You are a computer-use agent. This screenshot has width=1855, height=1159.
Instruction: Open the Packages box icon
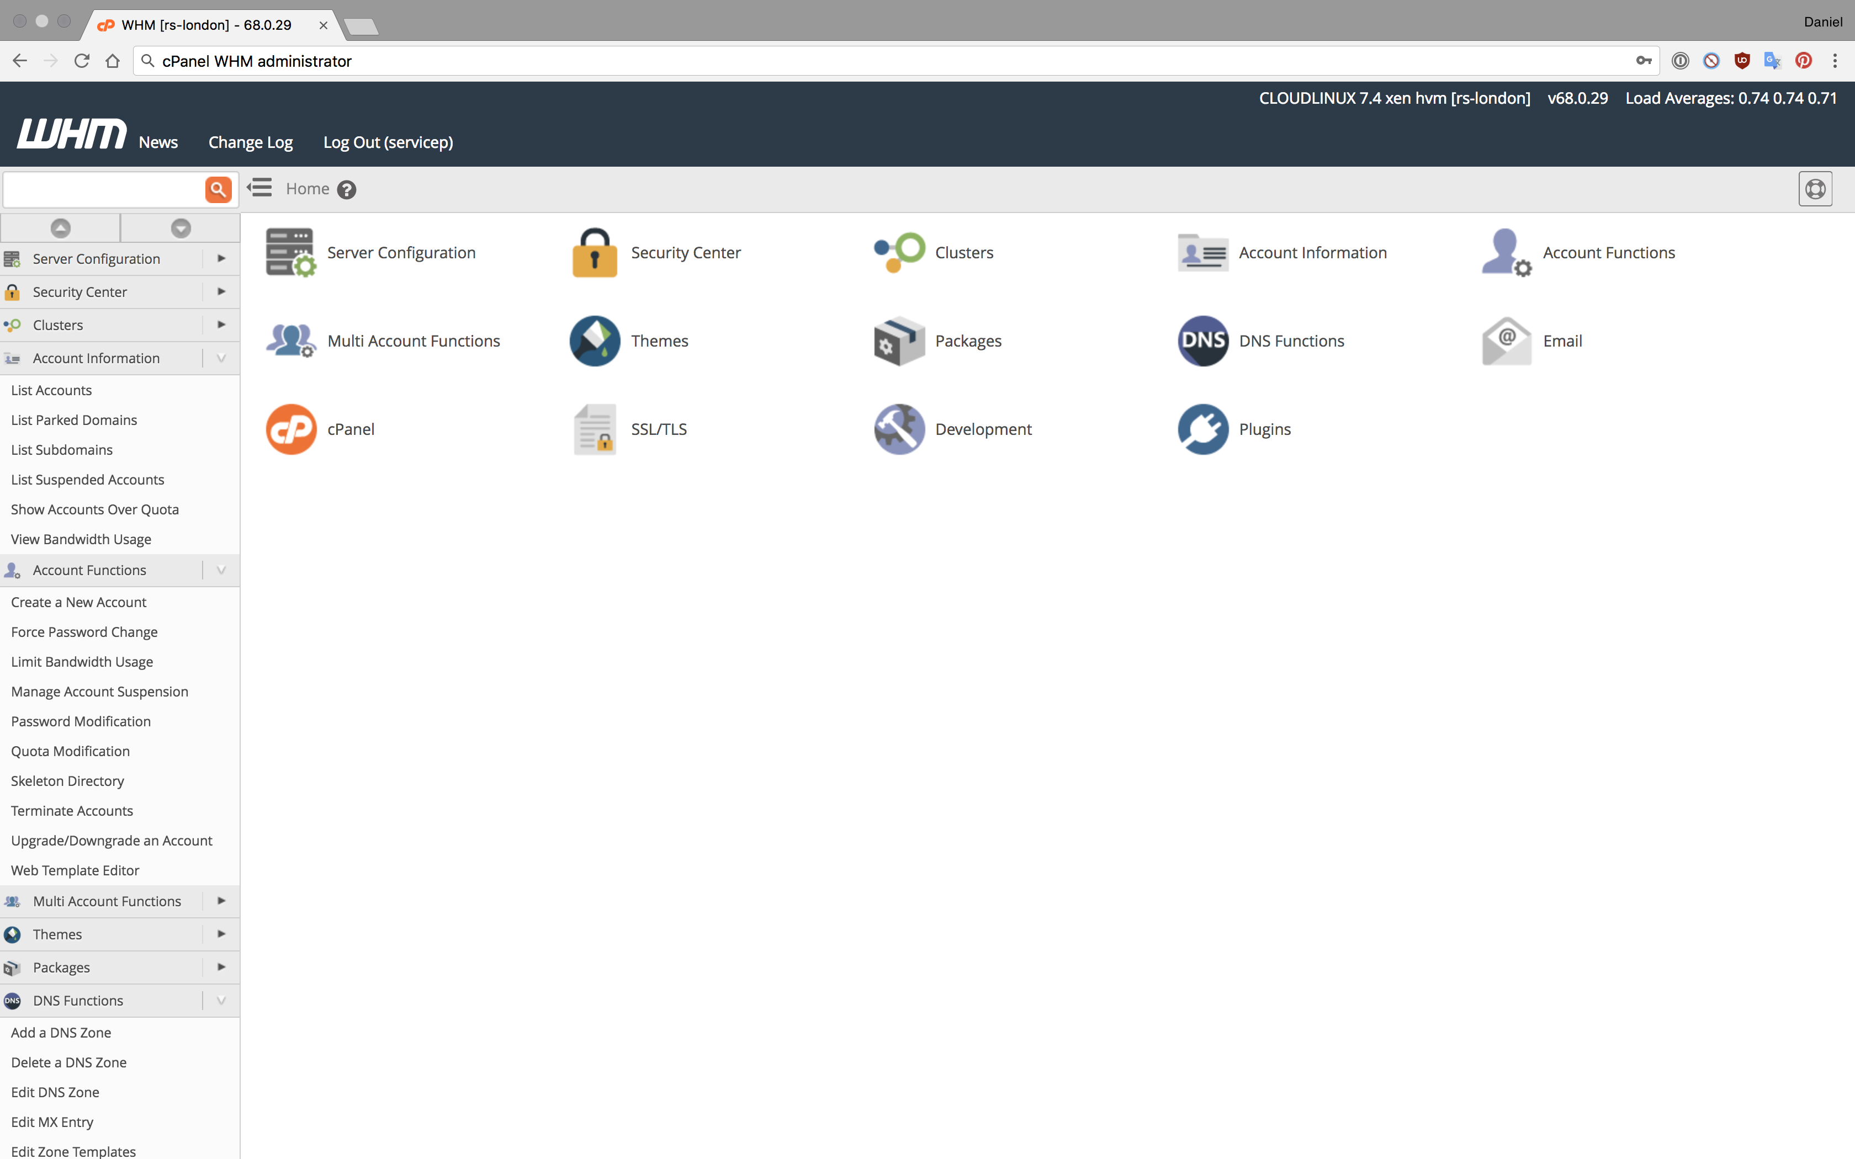click(x=898, y=341)
